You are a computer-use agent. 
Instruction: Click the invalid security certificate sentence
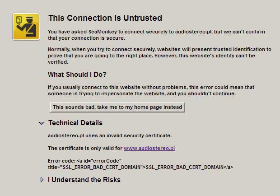tap(110, 135)
